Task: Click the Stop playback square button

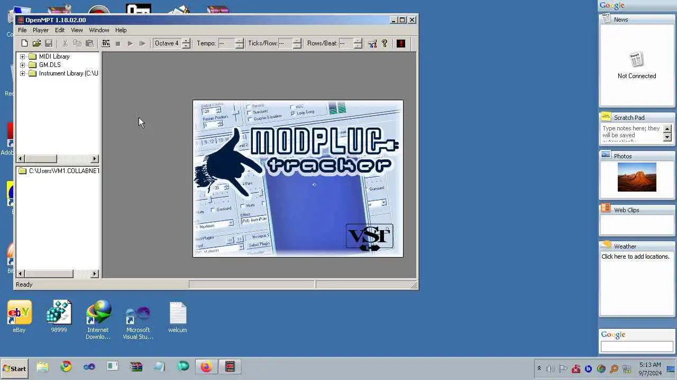Action: pyautogui.click(x=118, y=43)
